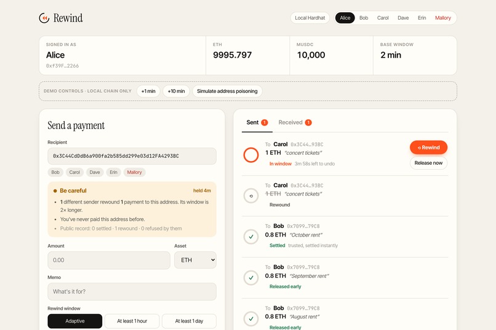496x330 pixels.
Task: Click the rewound status icon for Carol payment
Action: tap(251, 196)
